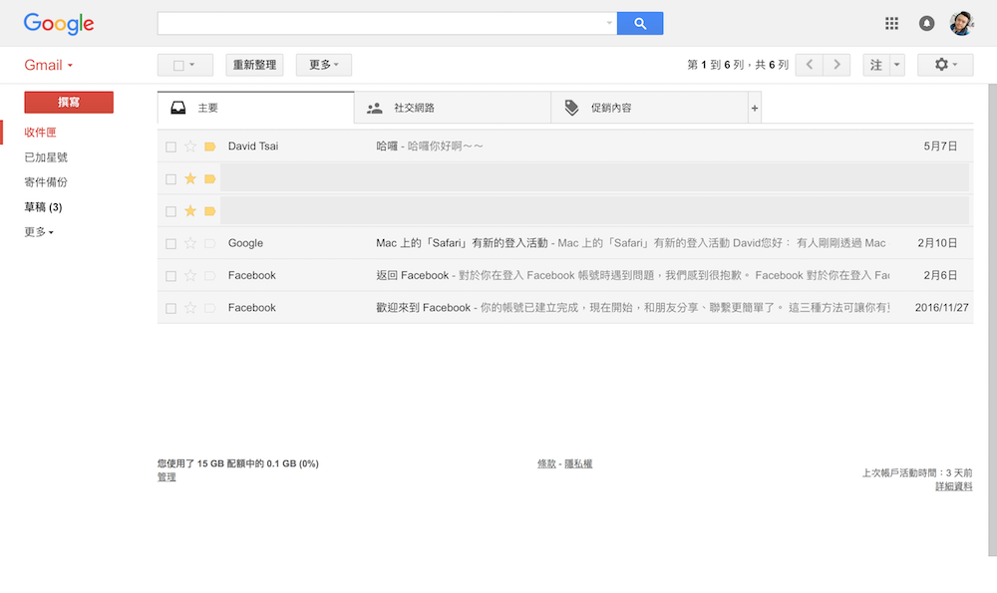Click the blue search magnifier button
Viewport: 997px width, 593px height.
[x=639, y=23]
